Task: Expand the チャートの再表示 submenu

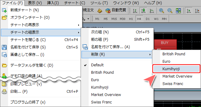Action: 41,25
